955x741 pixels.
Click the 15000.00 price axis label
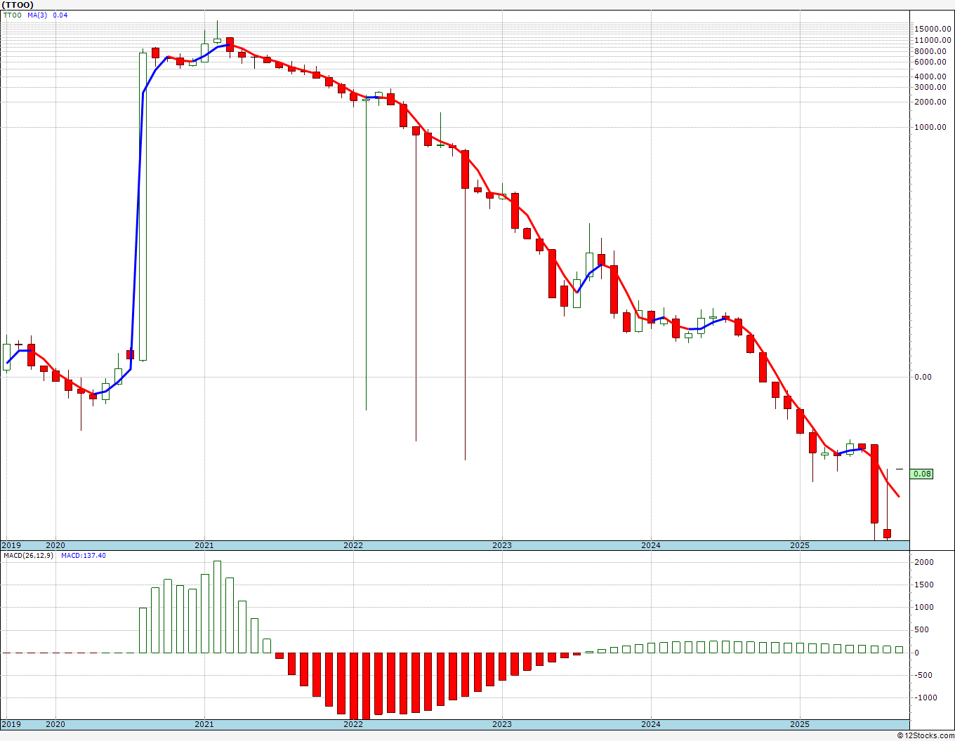pos(931,29)
